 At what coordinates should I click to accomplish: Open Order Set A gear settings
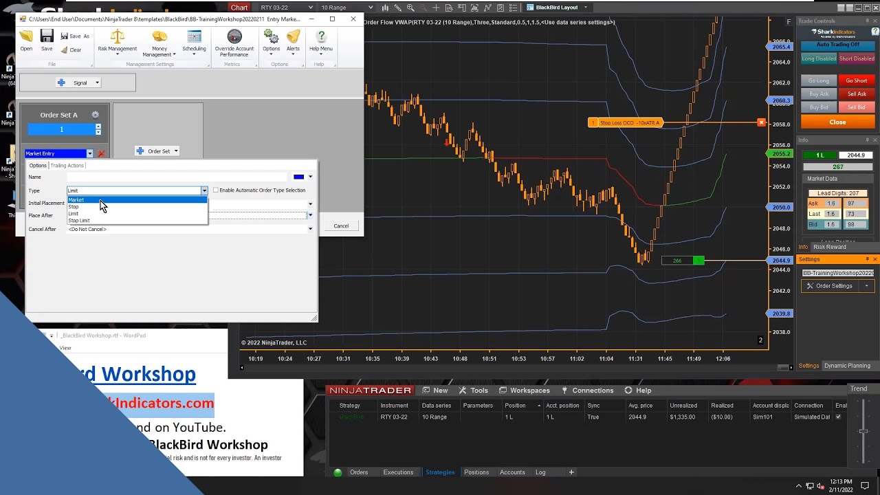pyautogui.click(x=96, y=115)
